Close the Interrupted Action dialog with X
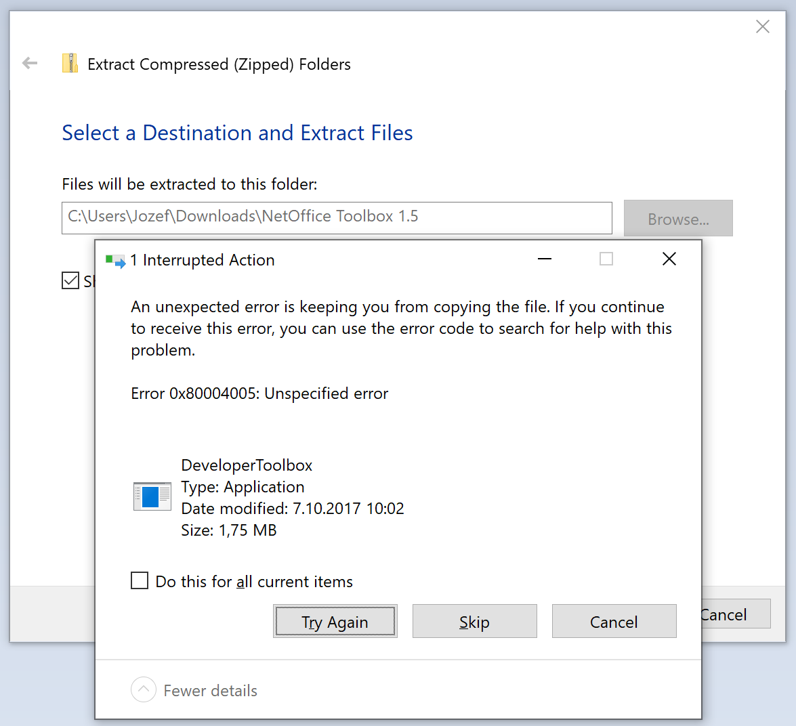The width and height of the screenshot is (796, 726). tap(669, 259)
